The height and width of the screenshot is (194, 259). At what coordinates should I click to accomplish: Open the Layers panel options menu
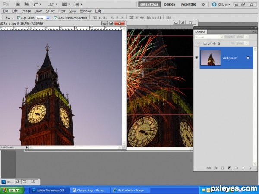point(255,31)
